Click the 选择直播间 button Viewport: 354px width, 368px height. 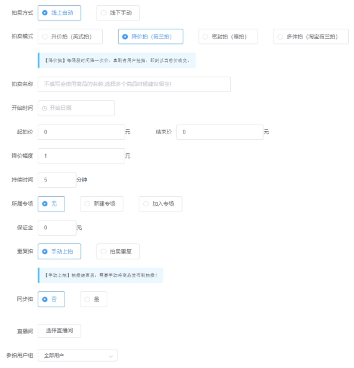click(59, 331)
